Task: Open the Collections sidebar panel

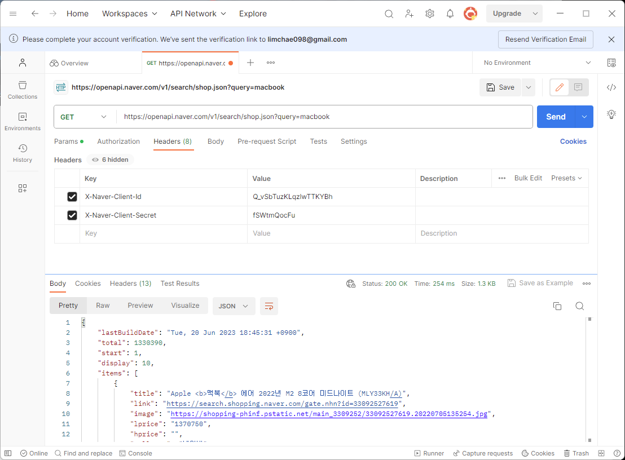Action: [23, 90]
